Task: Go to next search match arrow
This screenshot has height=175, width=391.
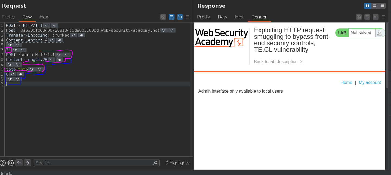Action: click(x=27, y=163)
